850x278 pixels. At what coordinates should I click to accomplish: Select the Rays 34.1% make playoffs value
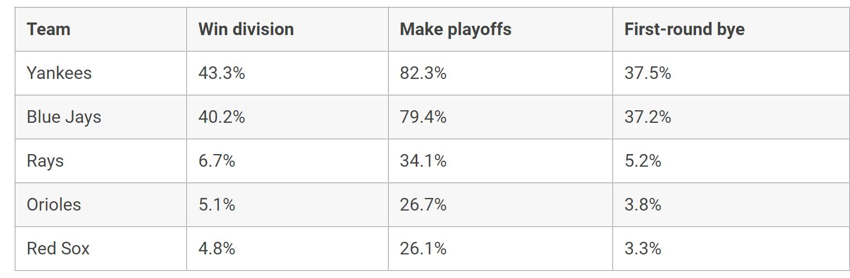(x=423, y=161)
